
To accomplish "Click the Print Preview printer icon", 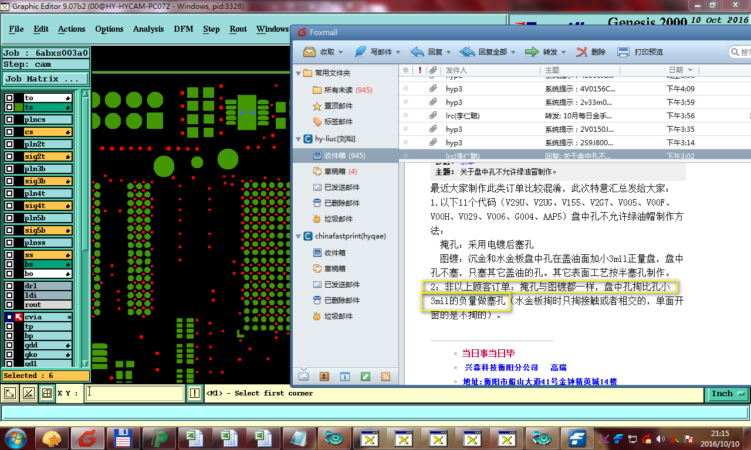I will click(x=623, y=52).
